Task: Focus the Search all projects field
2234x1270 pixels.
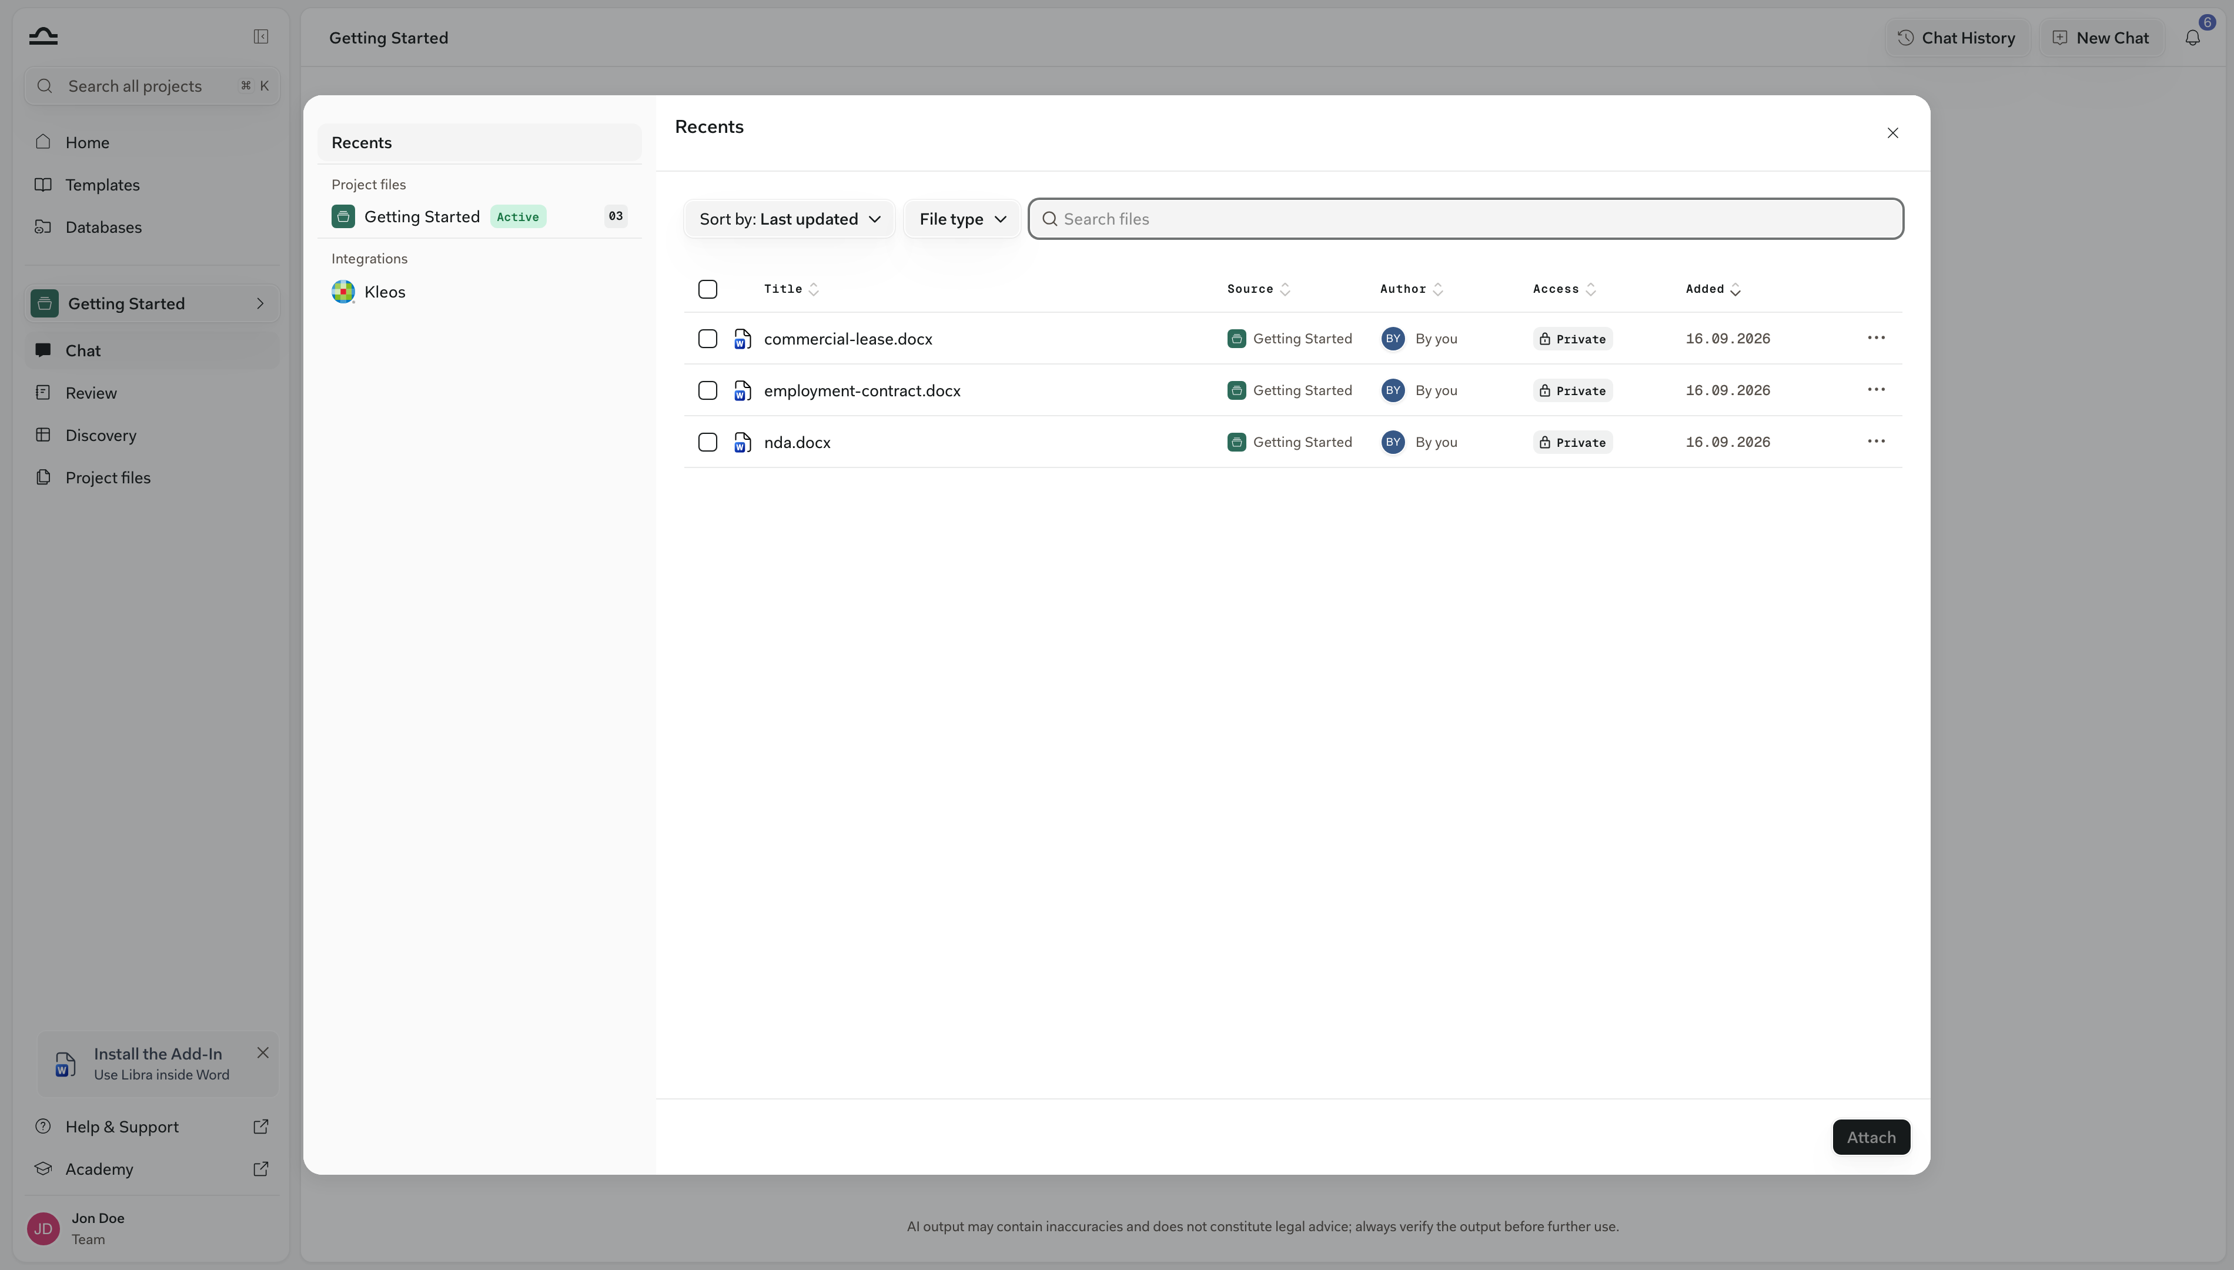Action: point(153,85)
